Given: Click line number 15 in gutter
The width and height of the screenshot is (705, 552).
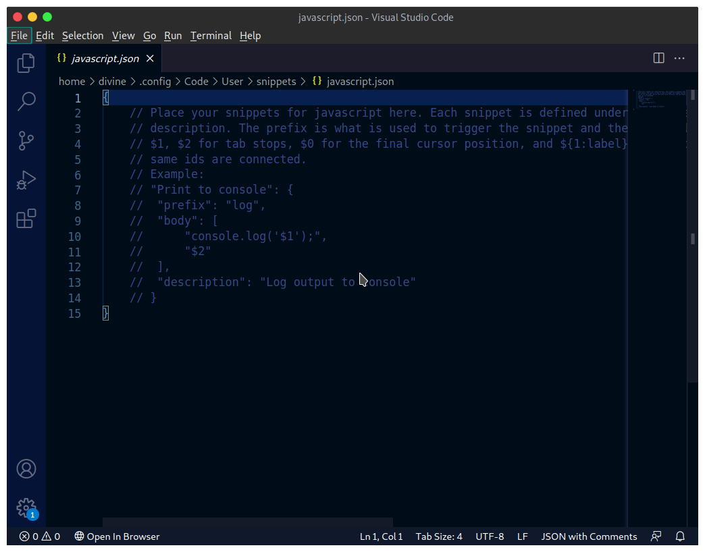Looking at the screenshot, I should coord(75,314).
